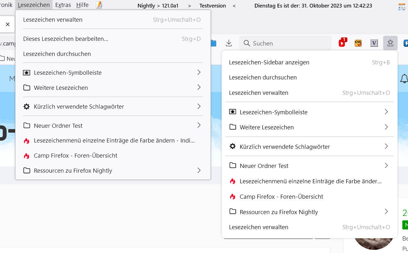Select Dieses Lesezeichen bearbeiten menu entry
The height and width of the screenshot is (253, 408).
66,39
